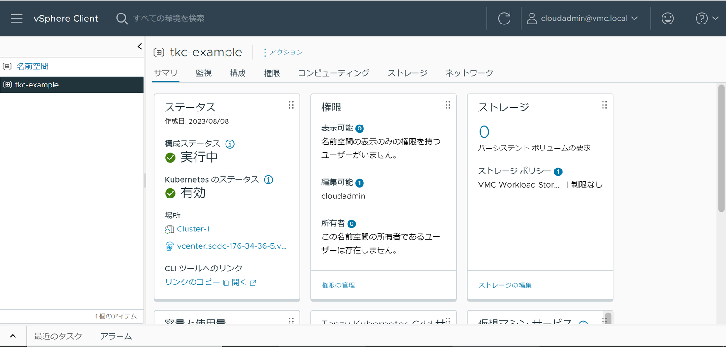Click the 開く CLI tools link

[x=239, y=282]
